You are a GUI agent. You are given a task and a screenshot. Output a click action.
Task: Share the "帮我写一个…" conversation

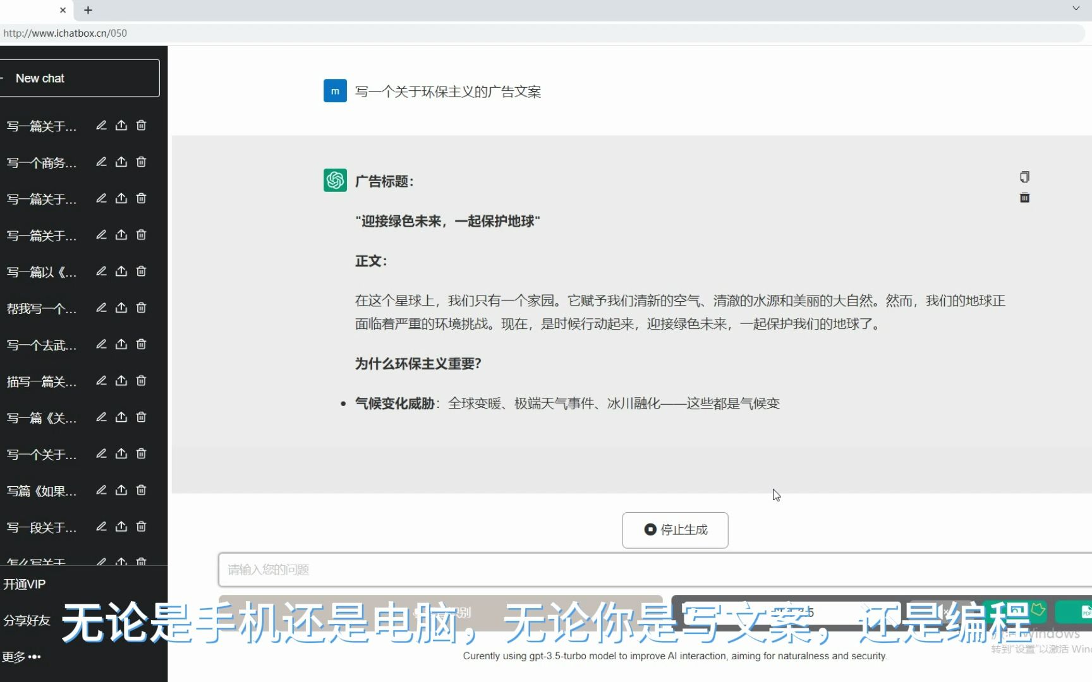click(121, 308)
